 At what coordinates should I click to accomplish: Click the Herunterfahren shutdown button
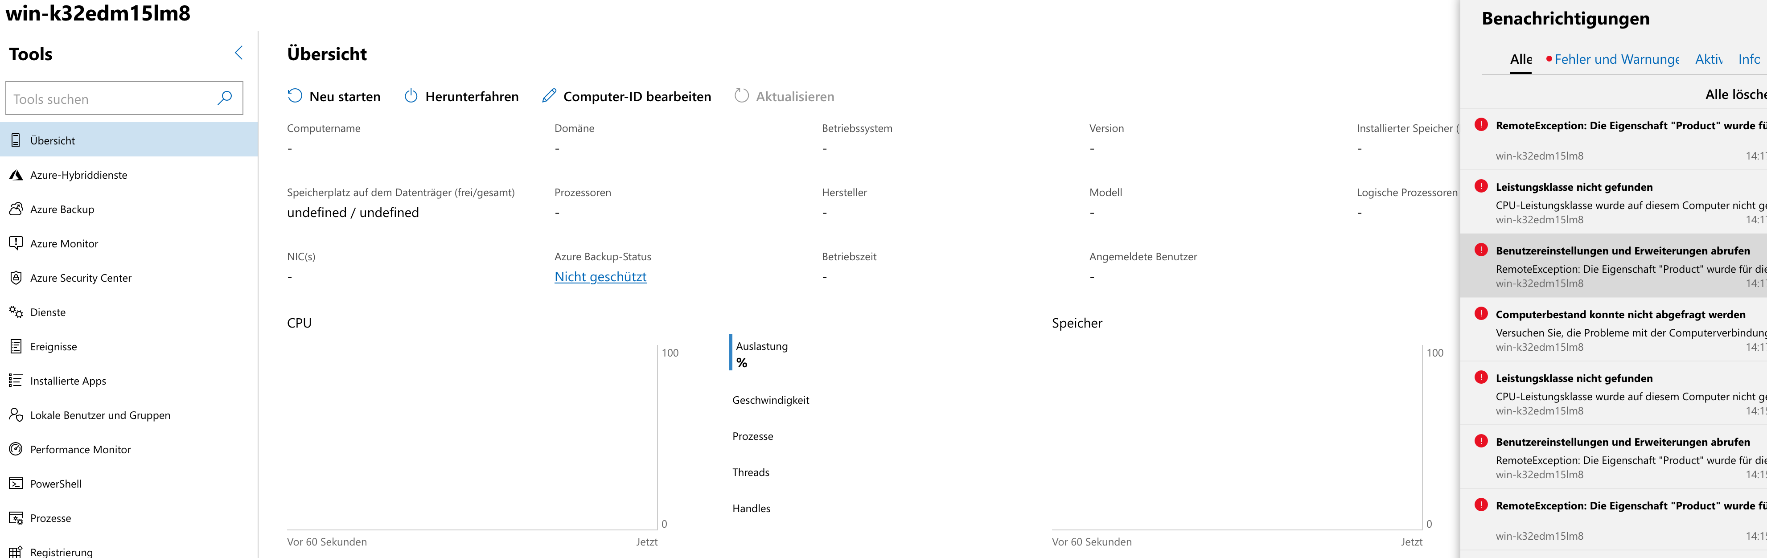[x=461, y=96]
